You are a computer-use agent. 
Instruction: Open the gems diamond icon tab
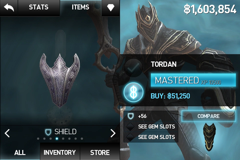point(110,7)
